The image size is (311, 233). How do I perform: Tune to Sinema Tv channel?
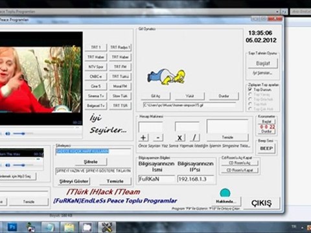(96, 96)
